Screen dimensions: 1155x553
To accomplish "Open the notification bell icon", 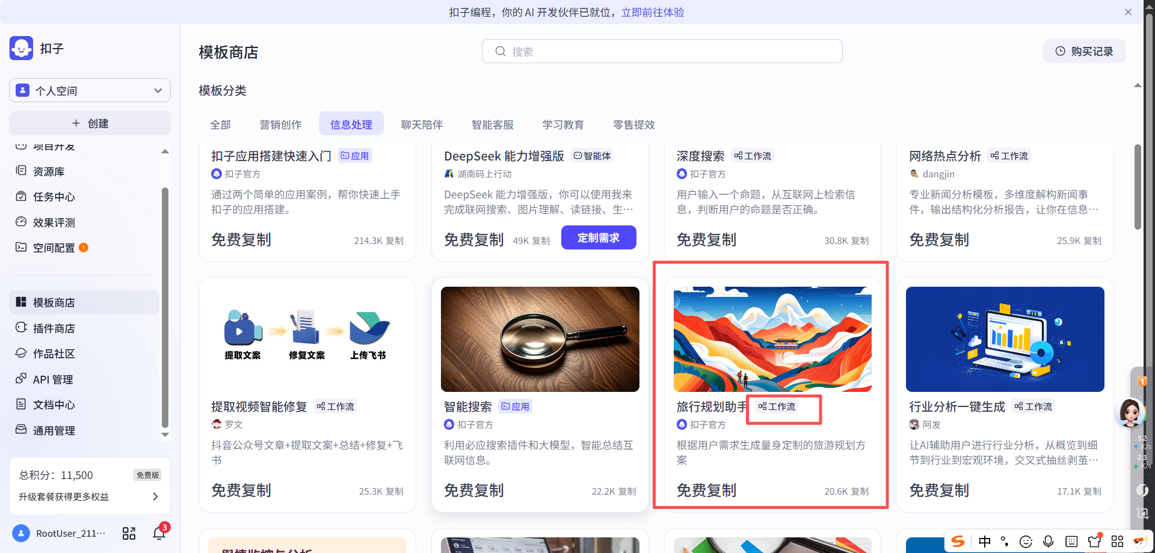I will pyautogui.click(x=159, y=533).
